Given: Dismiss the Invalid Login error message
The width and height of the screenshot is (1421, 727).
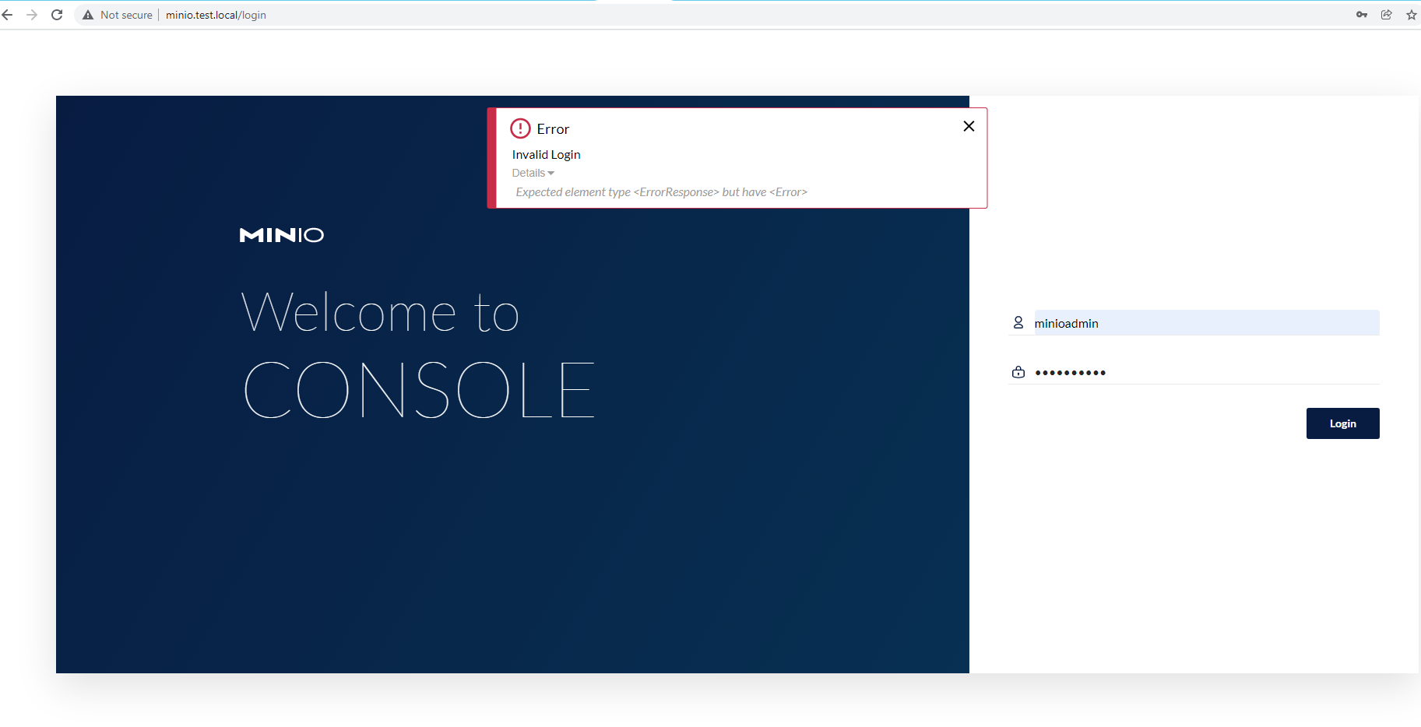Looking at the screenshot, I should pyautogui.click(x=968, y=125).
